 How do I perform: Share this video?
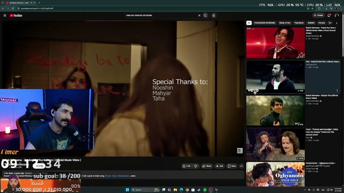(x=207, y=166)
